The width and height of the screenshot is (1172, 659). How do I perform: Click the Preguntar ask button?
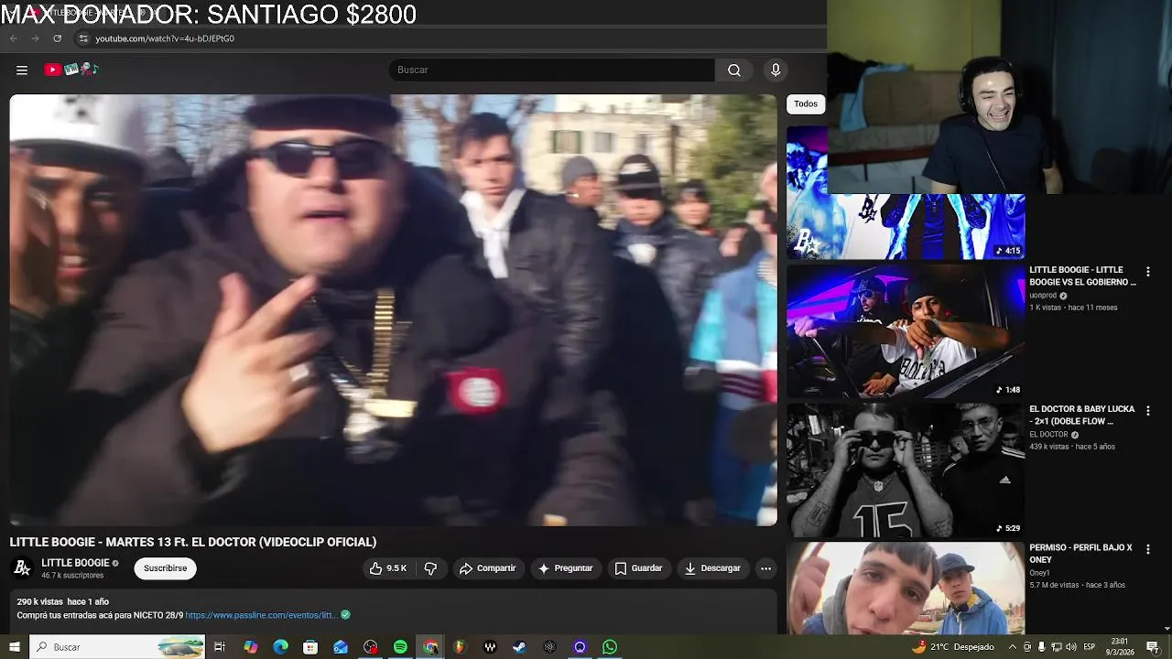tap(566, 568)
